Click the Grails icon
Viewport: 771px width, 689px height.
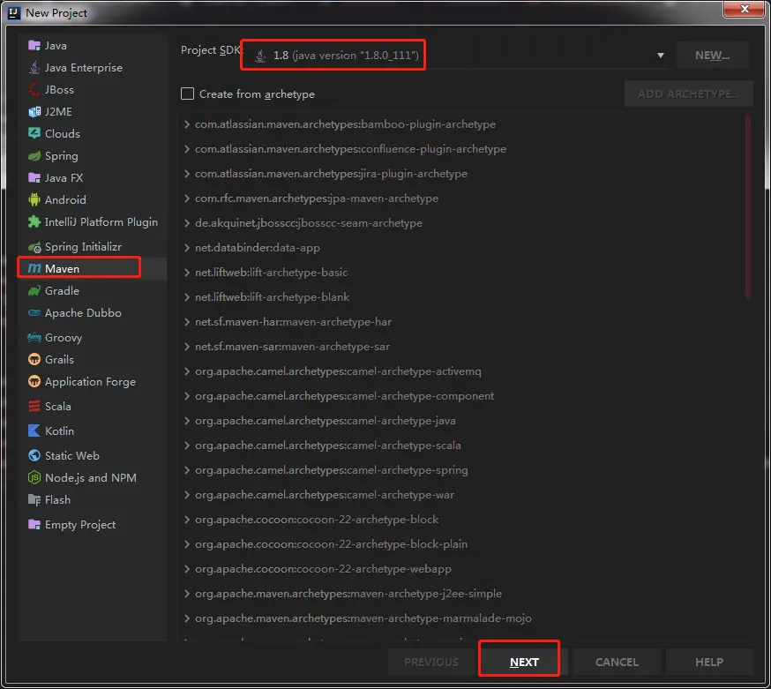(34, 360)
